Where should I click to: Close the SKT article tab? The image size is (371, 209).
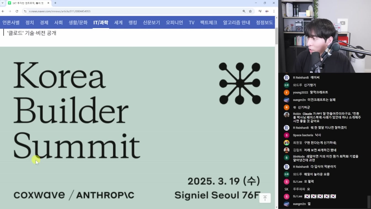click(48, 3)
